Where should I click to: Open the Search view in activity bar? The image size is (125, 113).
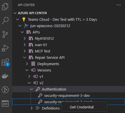tap(5, 20)
